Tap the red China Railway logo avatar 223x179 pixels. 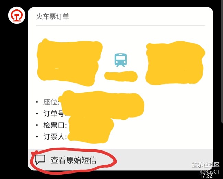(x=17, y=15)
